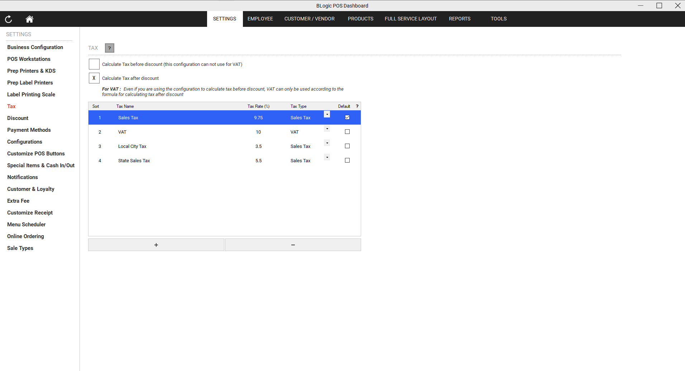Select the 3.5 tax rate cell

(258, 146)
